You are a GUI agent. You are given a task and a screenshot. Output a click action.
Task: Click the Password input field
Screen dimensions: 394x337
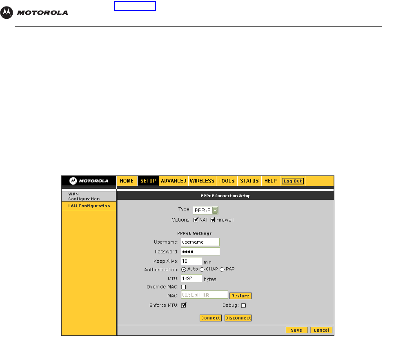pos(200,251)
